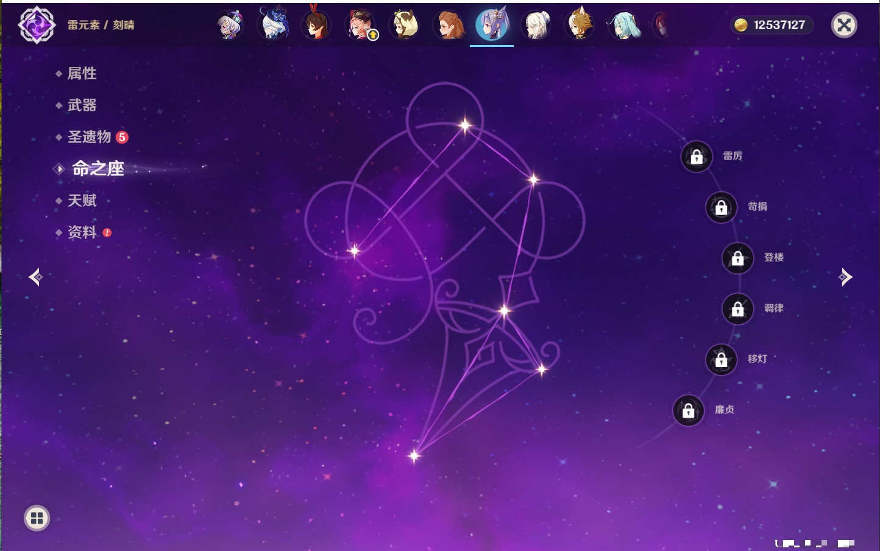The width and height of the screenshot is (880, 551).
Task: Open the 资料 profile page
Action: point(82,232)
